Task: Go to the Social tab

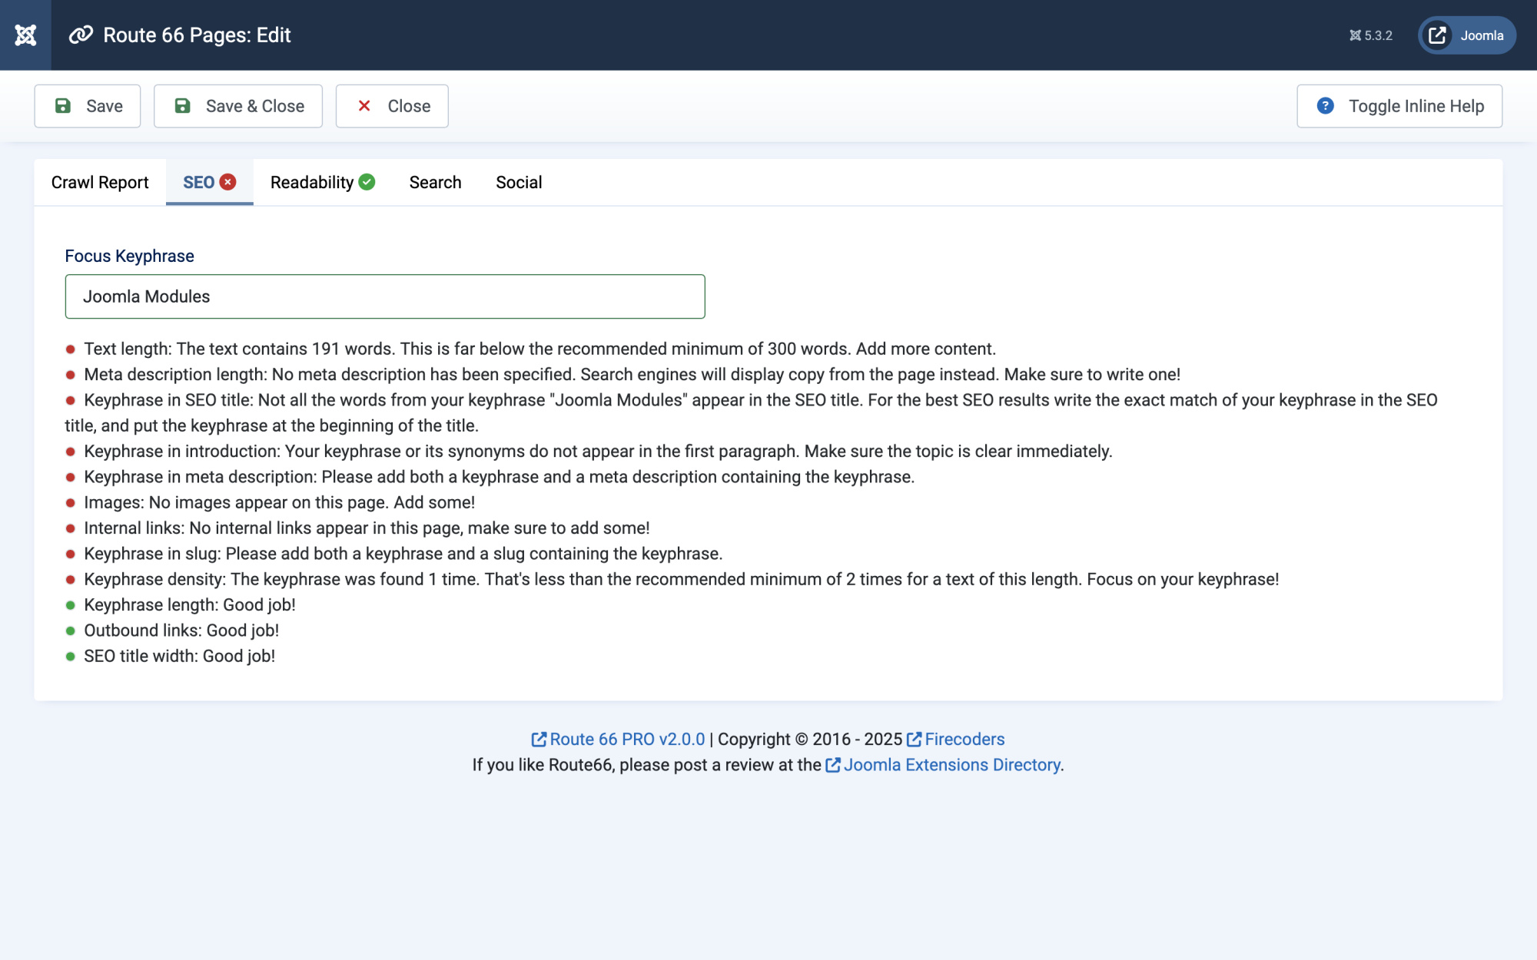Action: tap(519, 182)
